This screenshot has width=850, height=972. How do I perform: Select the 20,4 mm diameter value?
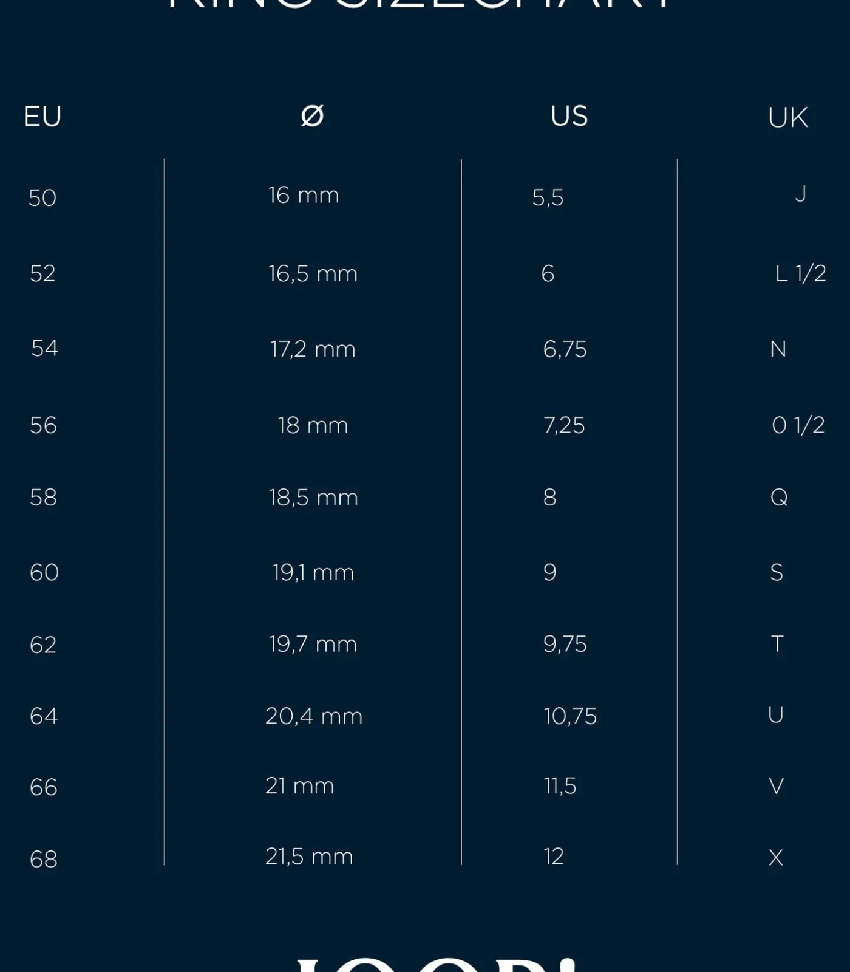pyautogui.click(x=314, y=716)
